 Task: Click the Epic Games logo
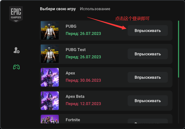coord(16,14)
